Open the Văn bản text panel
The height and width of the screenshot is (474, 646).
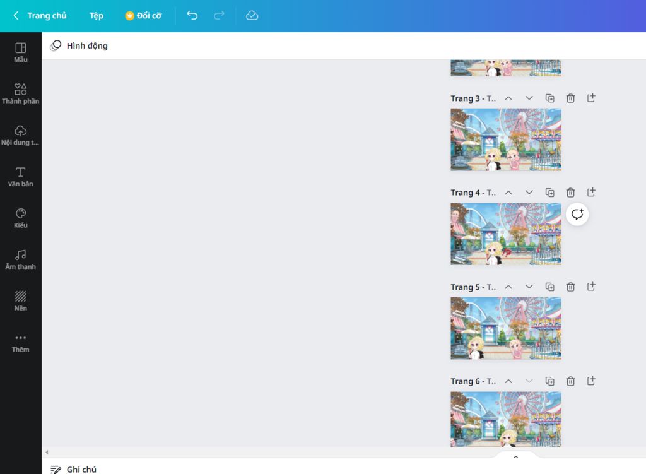pos(21,177)
